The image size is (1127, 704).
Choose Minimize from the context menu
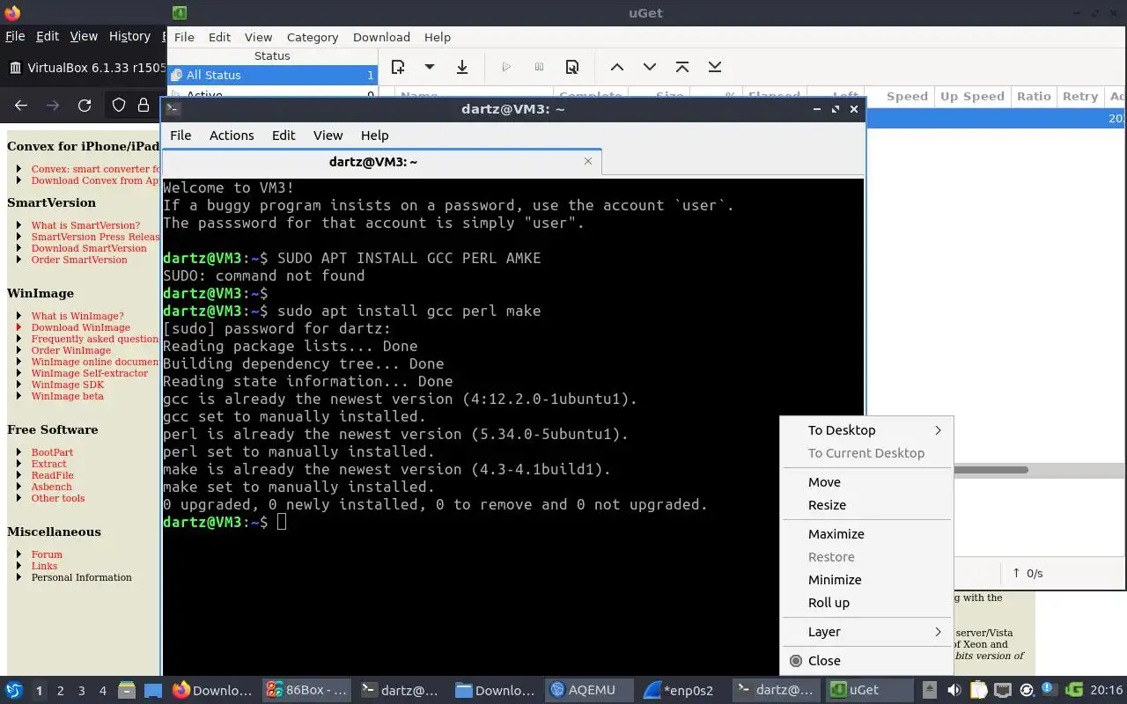[x=866, y=579]
